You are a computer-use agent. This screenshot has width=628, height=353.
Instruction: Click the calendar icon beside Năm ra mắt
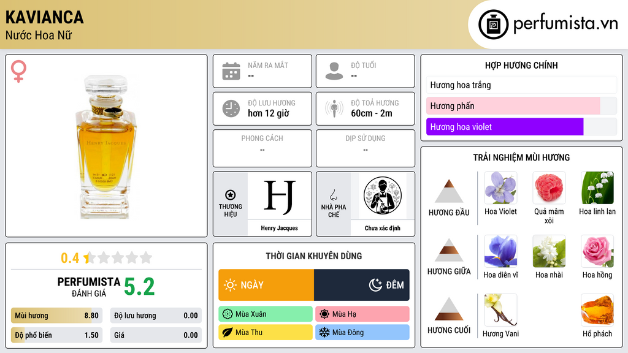pos(231,71)
